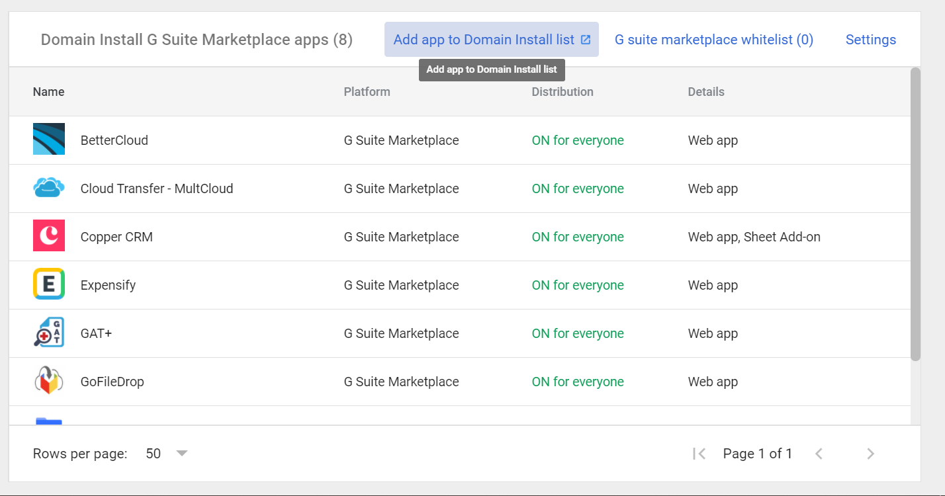This screenshot has height=496, width=945.
Task: Go to next page arrow
Action: (x=870, y=454)
